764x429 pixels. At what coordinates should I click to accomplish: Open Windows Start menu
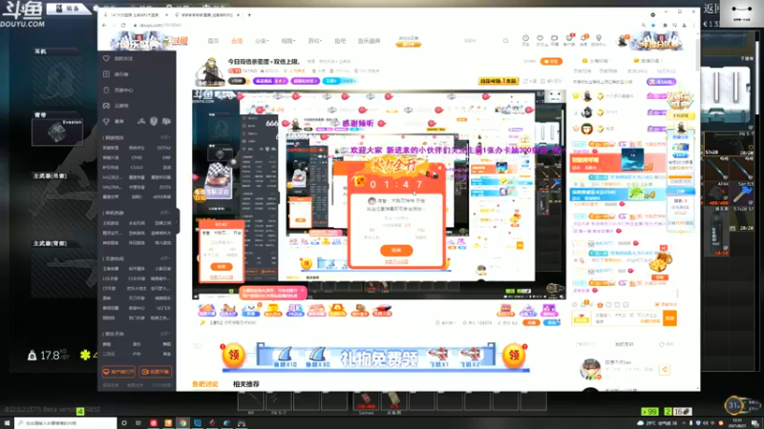pyautogui.click(x=7, y=423)
